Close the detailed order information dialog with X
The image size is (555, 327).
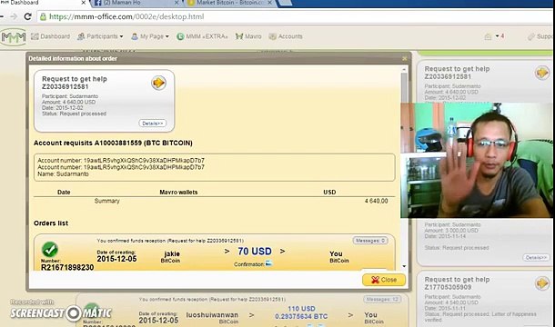point(405,58)
